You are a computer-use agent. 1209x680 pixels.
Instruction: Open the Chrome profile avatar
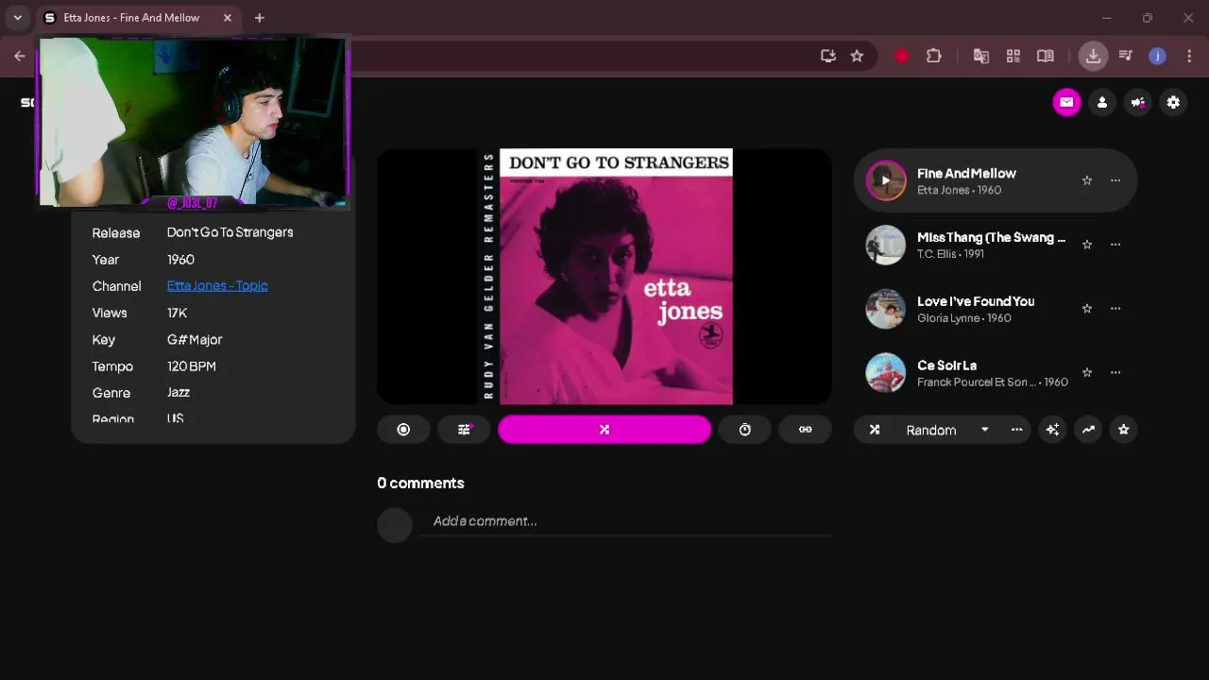point(1157,56)
